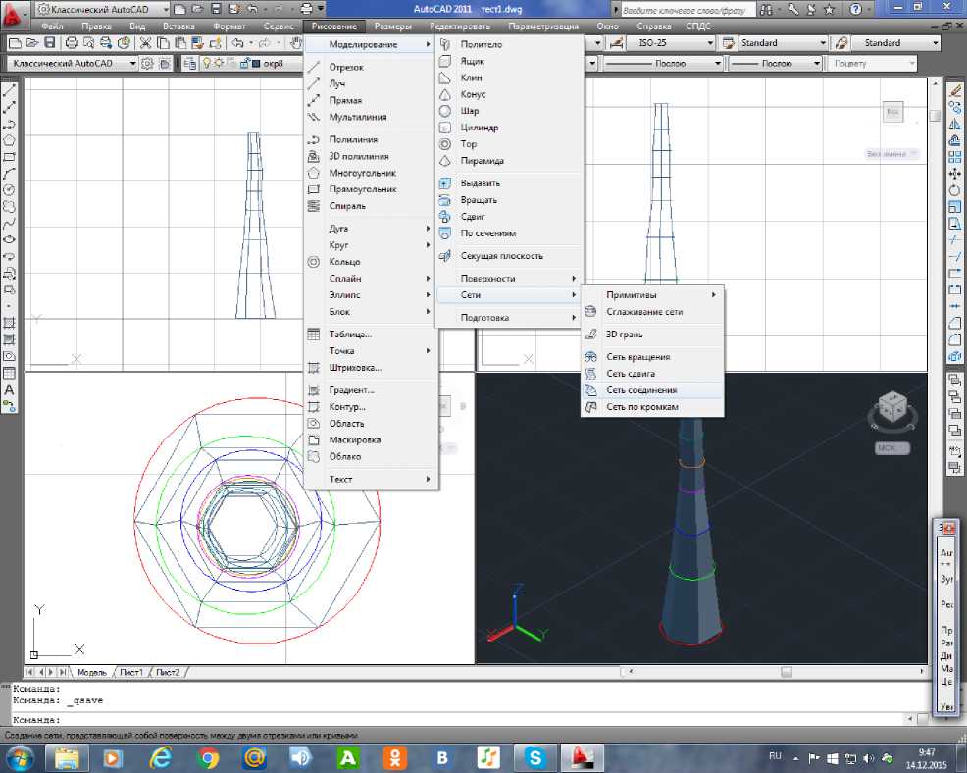Click the Cut scissors toolbar icon
This screenshot has height=773, width=967.
pos(145,43)
